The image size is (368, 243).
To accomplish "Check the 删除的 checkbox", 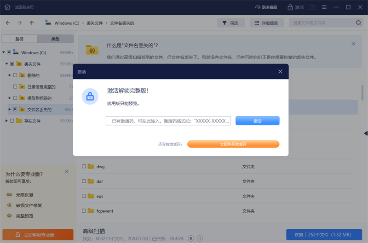I will (x=15, y=75).
